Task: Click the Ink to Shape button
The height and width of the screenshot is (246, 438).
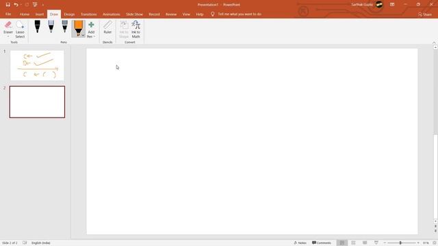Action: coord(124,29)
